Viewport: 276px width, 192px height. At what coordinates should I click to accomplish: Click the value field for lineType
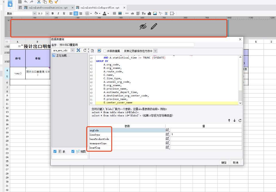click(206, 135)
